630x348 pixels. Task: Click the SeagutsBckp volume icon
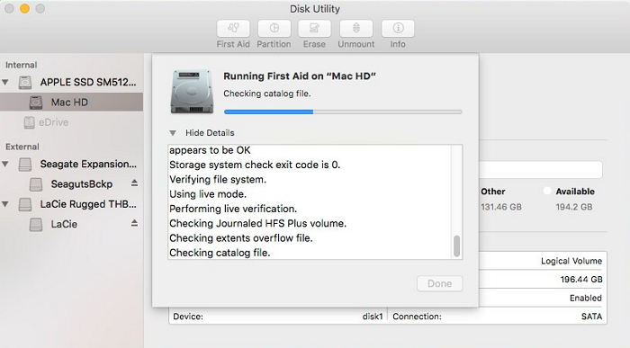36,184
